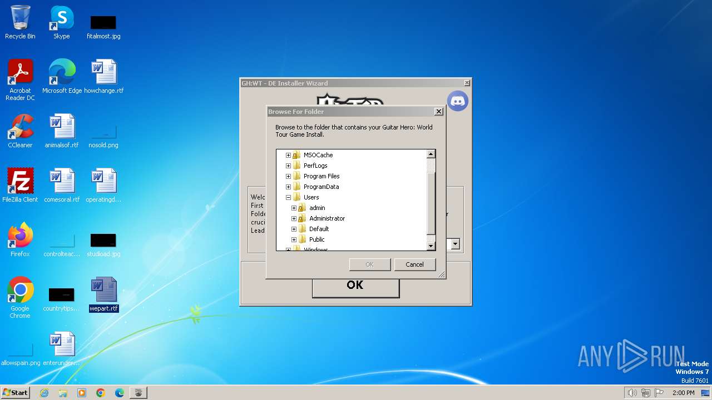Click folder tree scroll up arrow
Screen dimensions: 712x400
pos(431,154)
